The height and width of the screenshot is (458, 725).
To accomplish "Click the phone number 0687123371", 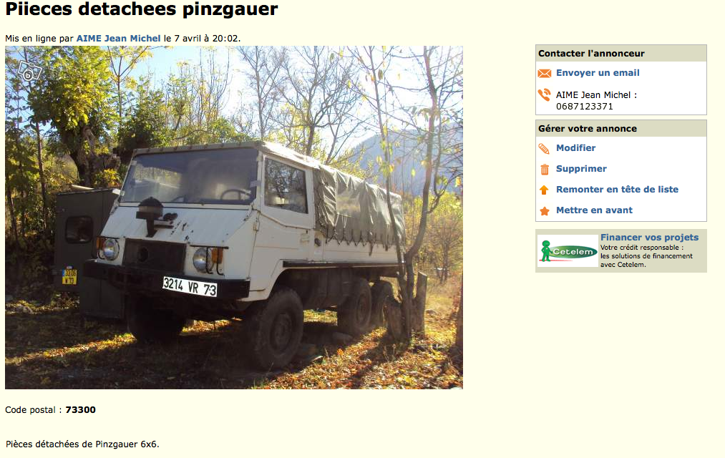I will click(x=585, y=107).
